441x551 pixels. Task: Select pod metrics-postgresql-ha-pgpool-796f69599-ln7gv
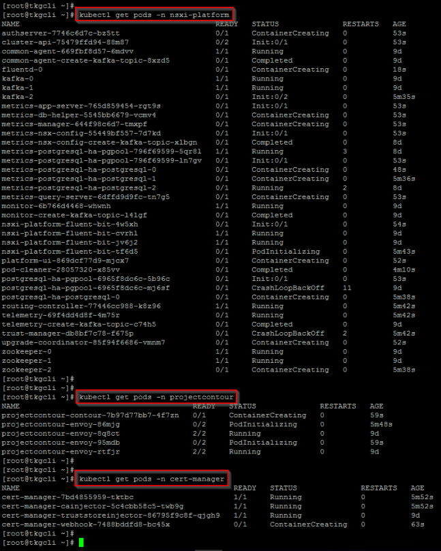click(x=102, y=160)
